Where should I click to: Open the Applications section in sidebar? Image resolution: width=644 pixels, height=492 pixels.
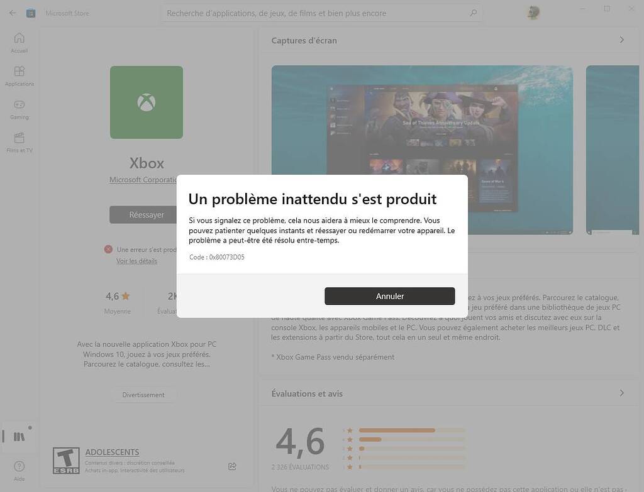point(19,75)
